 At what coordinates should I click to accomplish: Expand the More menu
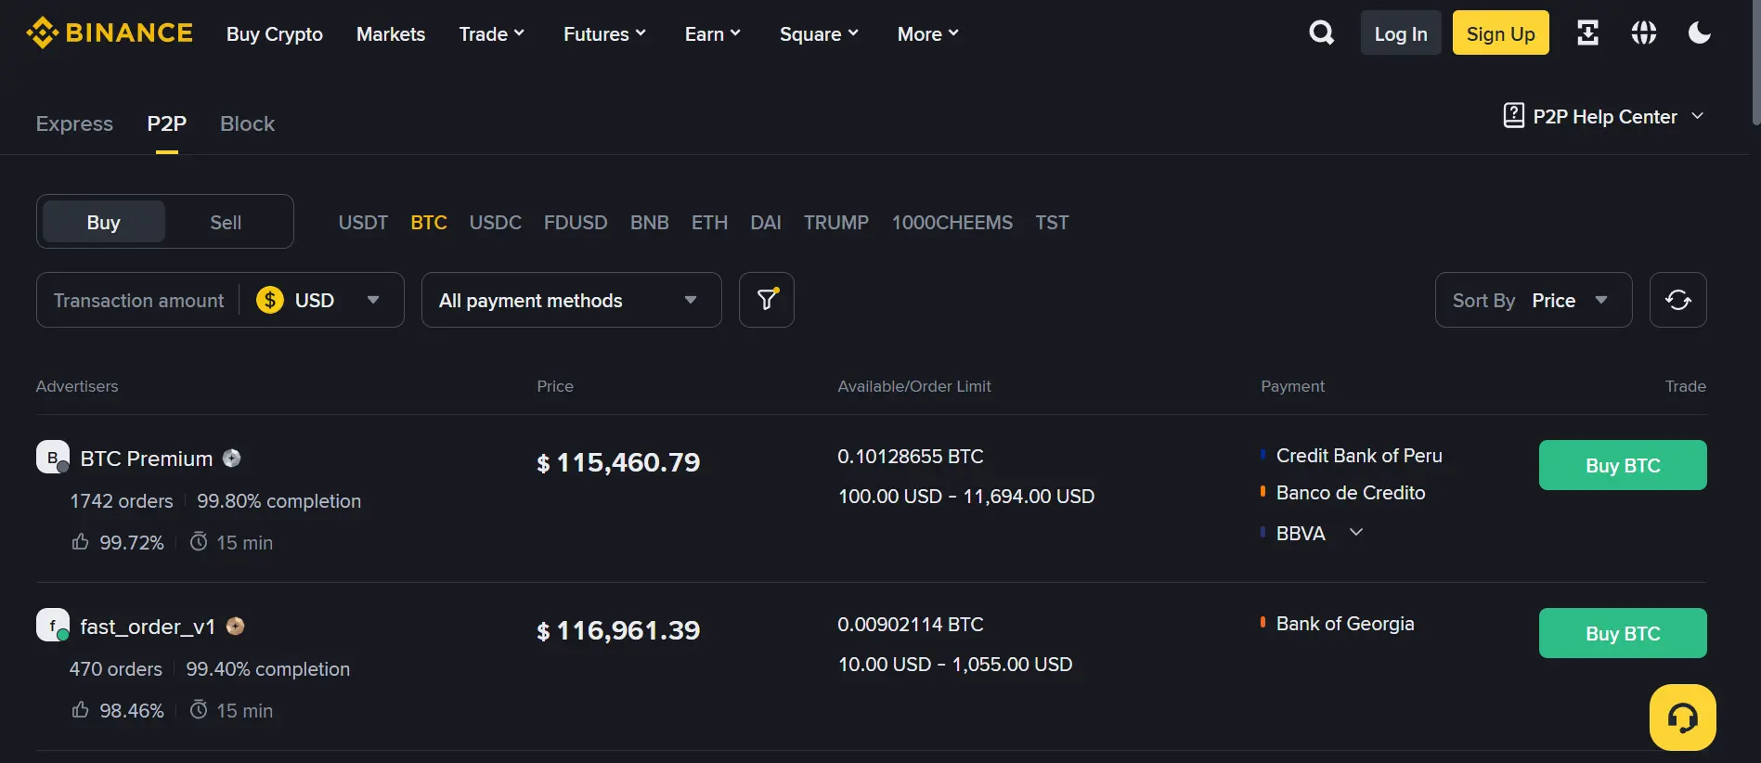pyautogui.click(x=927, y=34)
